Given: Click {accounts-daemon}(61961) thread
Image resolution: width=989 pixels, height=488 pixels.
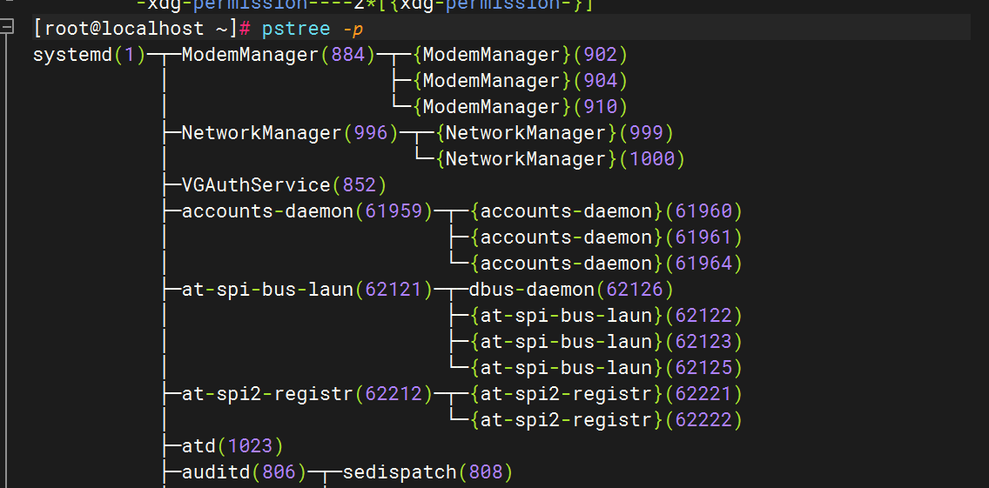Looking at the screenshot, I should pyautogui.click(x=607, y=237).
